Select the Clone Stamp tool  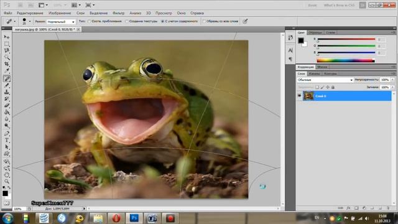click(7, 92)
